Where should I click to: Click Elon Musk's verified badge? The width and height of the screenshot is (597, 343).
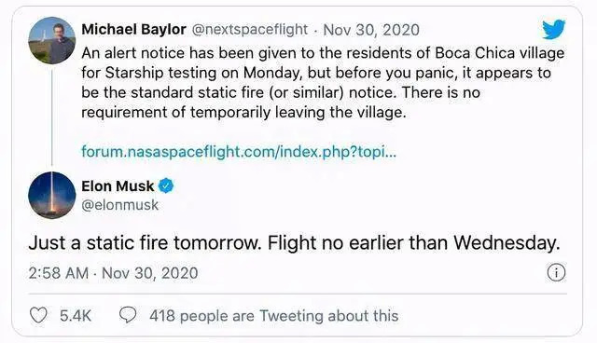[x=166, y=186]
